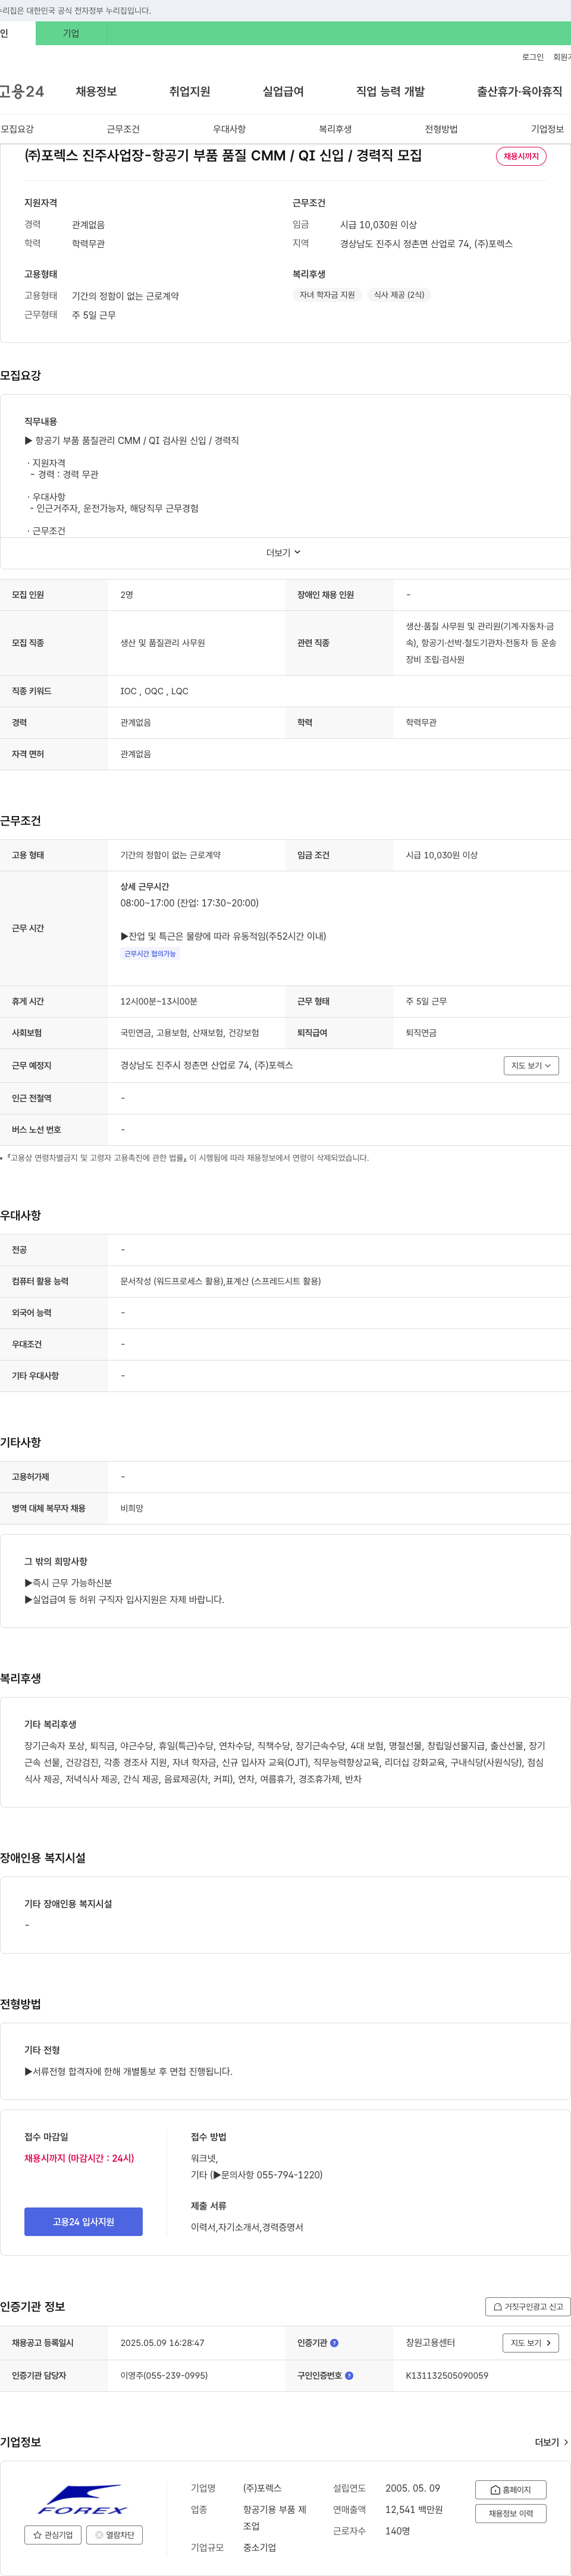Select 12시00분~13시00분 break time value

point(159,1001)
